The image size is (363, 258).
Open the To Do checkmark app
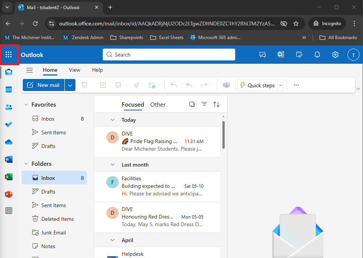9,124
